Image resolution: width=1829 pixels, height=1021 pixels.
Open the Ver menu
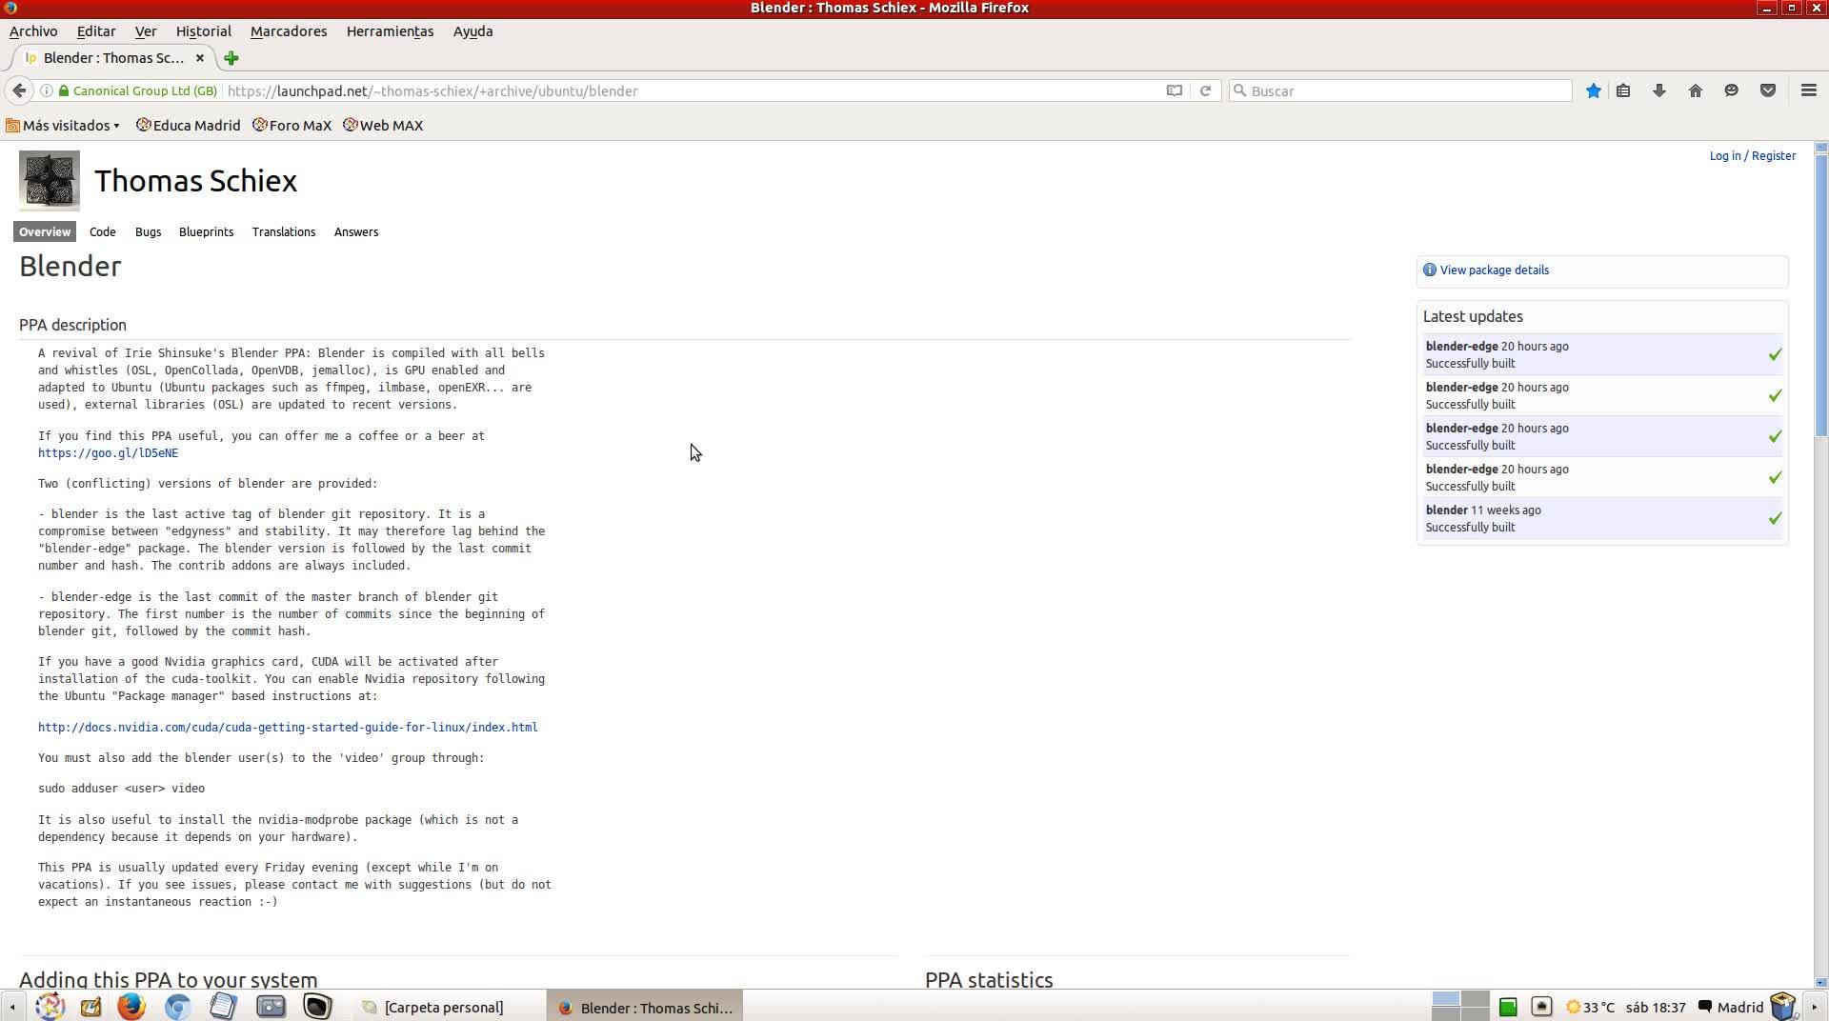(146, 31)
